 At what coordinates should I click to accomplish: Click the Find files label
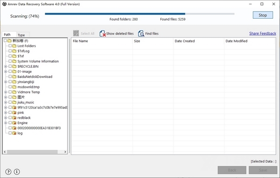coord(152,34)
